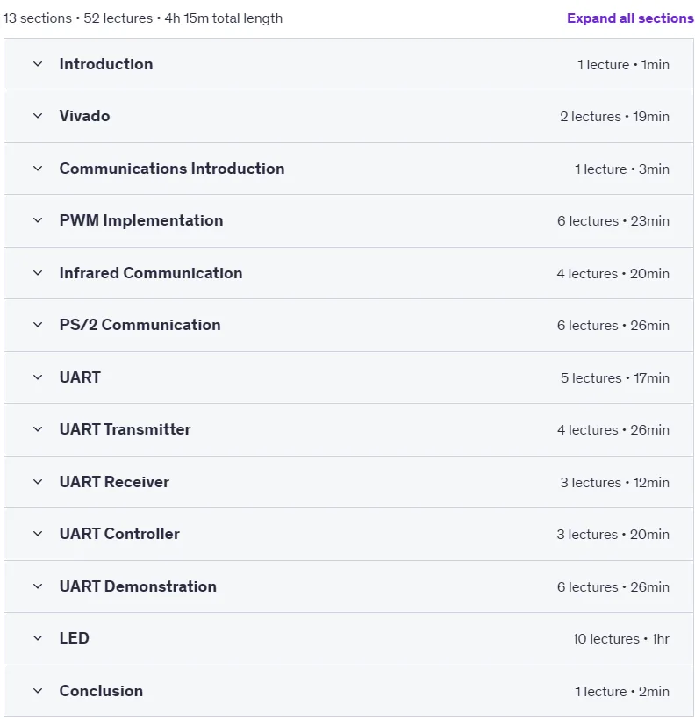695x719 pixels.
Task: Click PWM Implementation section heading
Action: pyautogui.click(x=141, y=220)
